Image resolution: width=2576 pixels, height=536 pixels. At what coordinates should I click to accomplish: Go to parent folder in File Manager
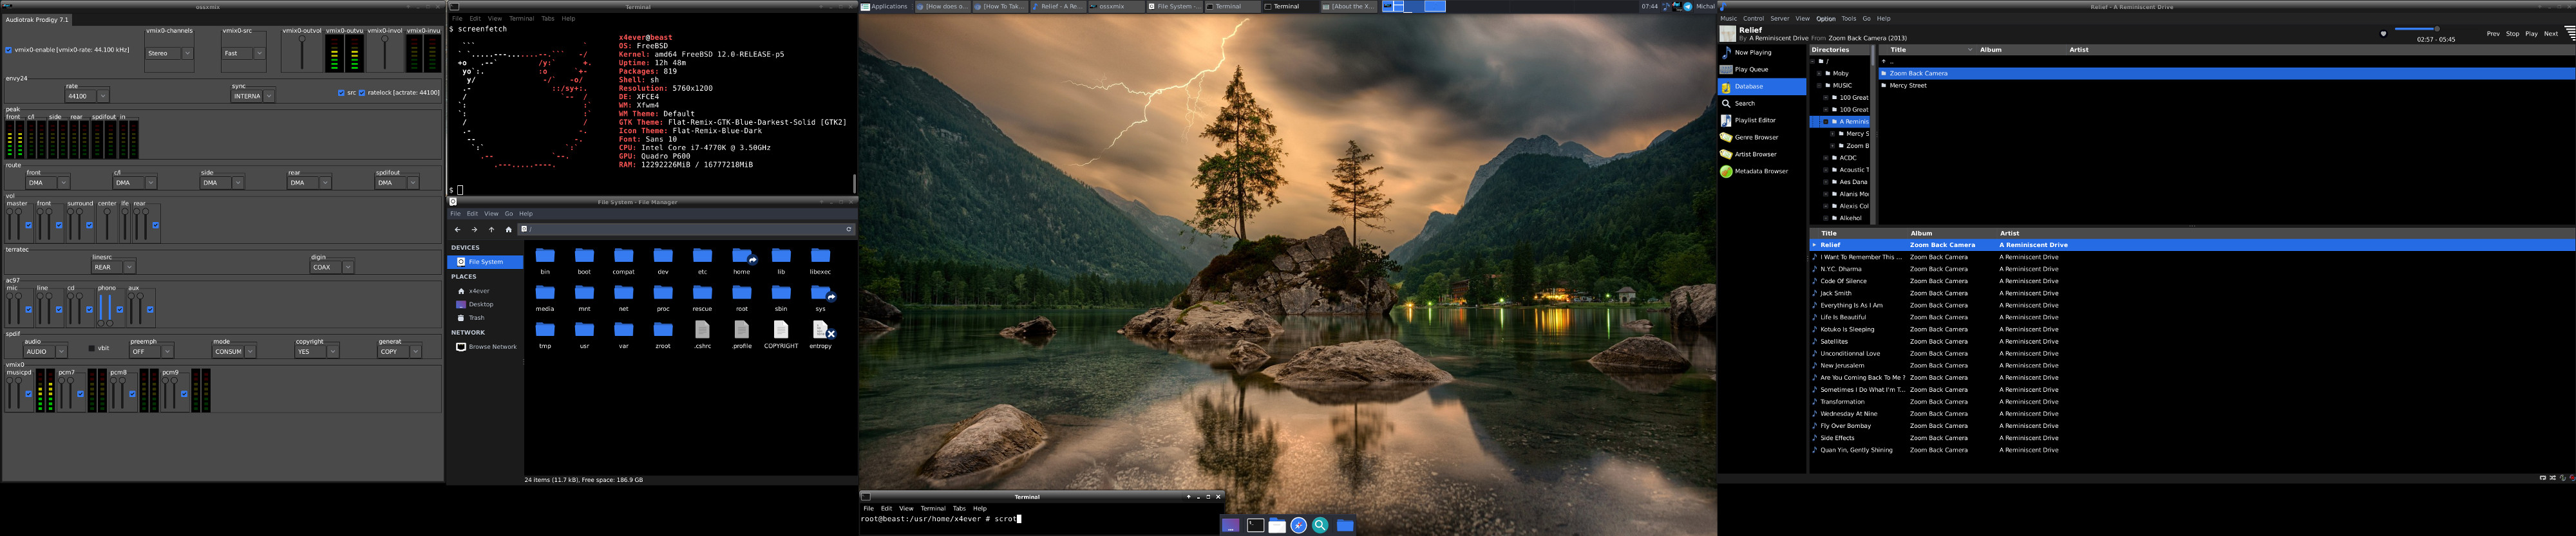point(492,229)
